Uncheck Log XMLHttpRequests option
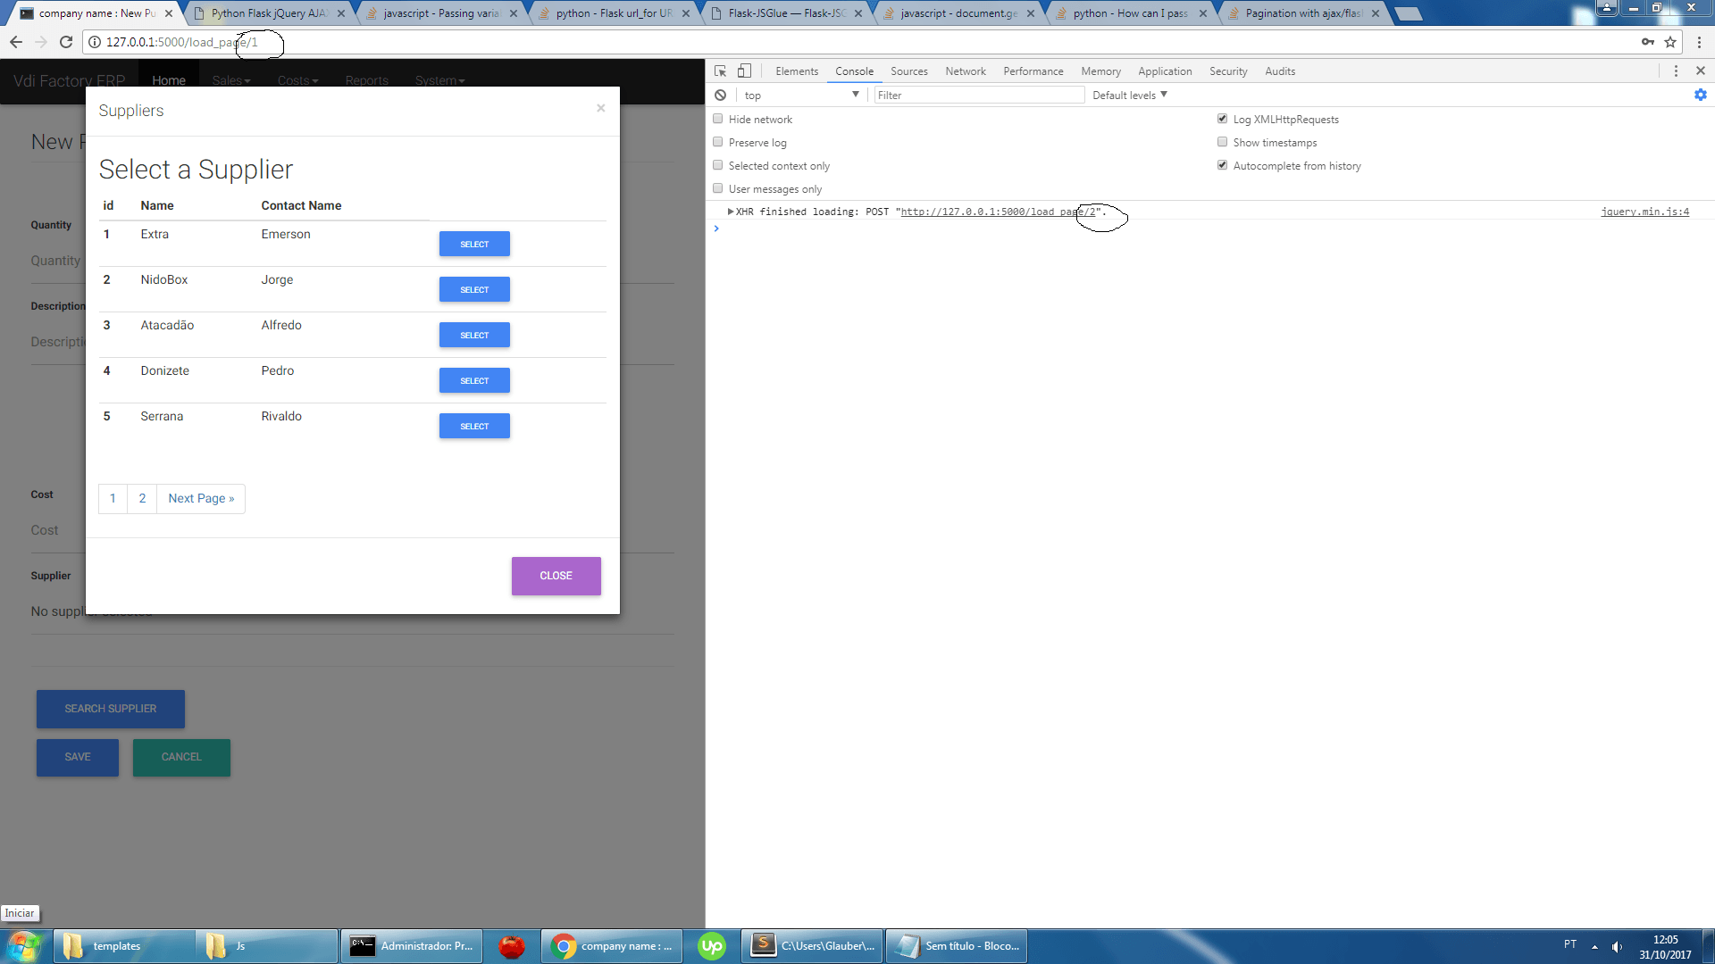The image size is (1715, 964). [x=1222, y=119]
